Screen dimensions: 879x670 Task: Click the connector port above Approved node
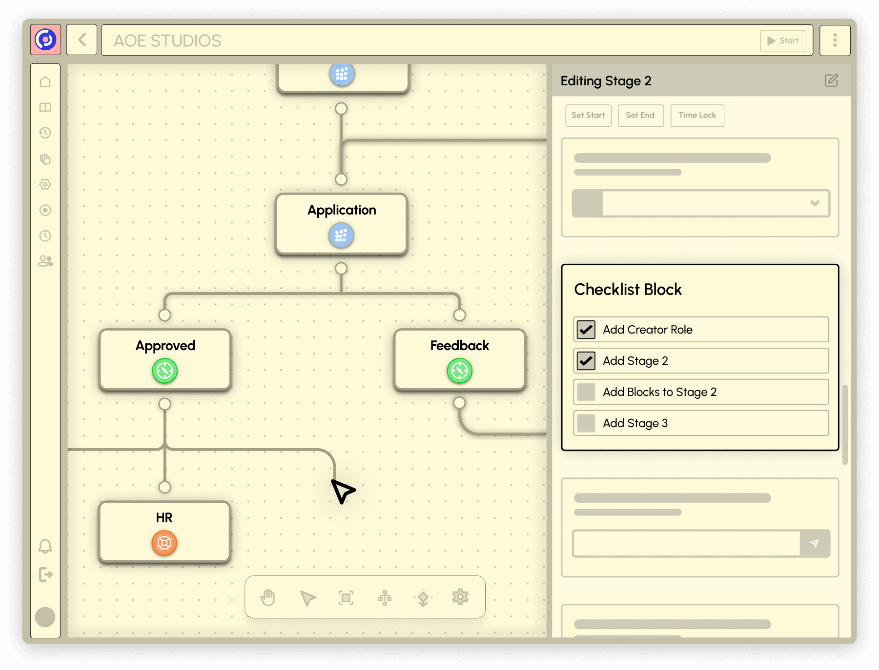tap(165, 315)
